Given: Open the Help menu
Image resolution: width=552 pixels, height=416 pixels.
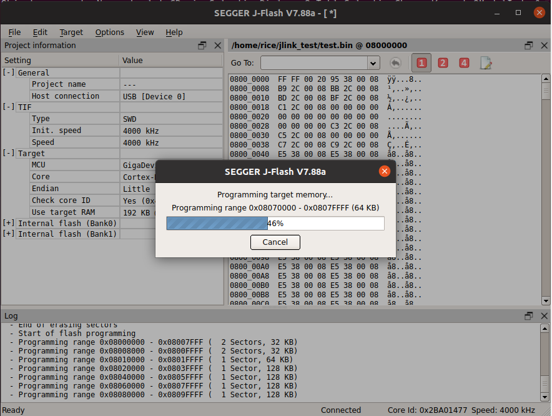Looking at the screenshot, I should click(x=174, y=32).
